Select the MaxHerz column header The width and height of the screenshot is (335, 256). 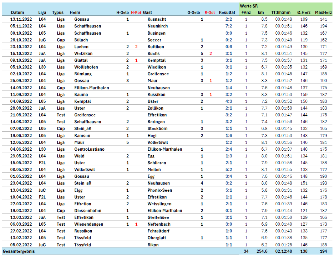click(x=323, y=12)
